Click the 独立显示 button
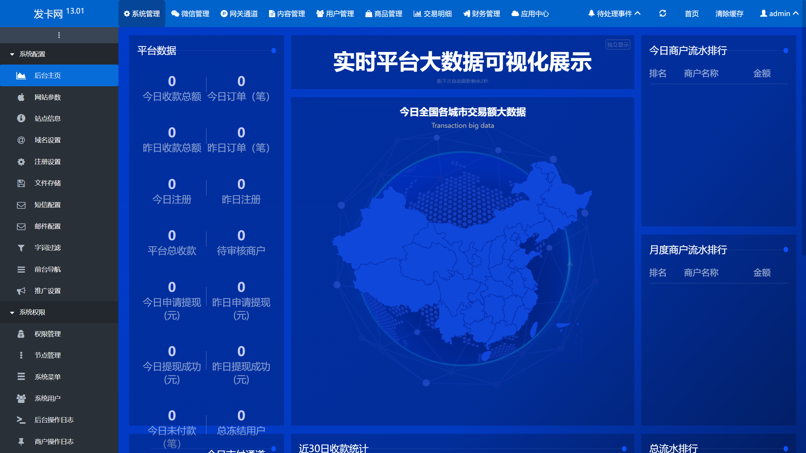This screenshot has height=453, width=806. (x=618, y=44)
